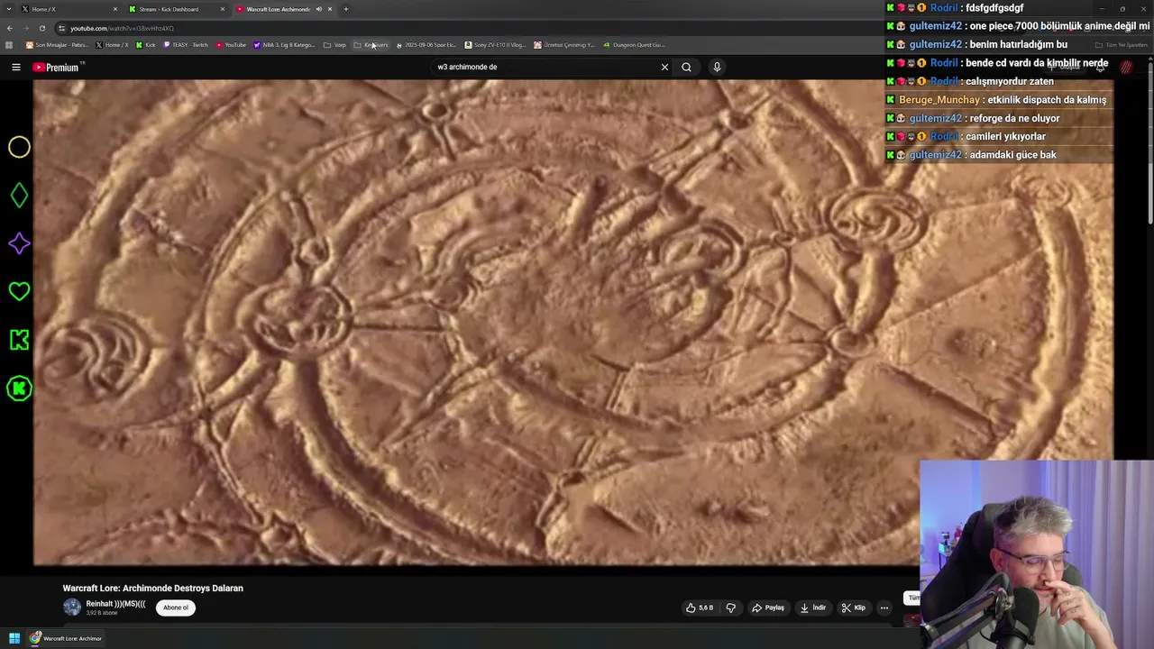Reload the page
Screen dimensions: 1154x649
click(x=41, y=28)
